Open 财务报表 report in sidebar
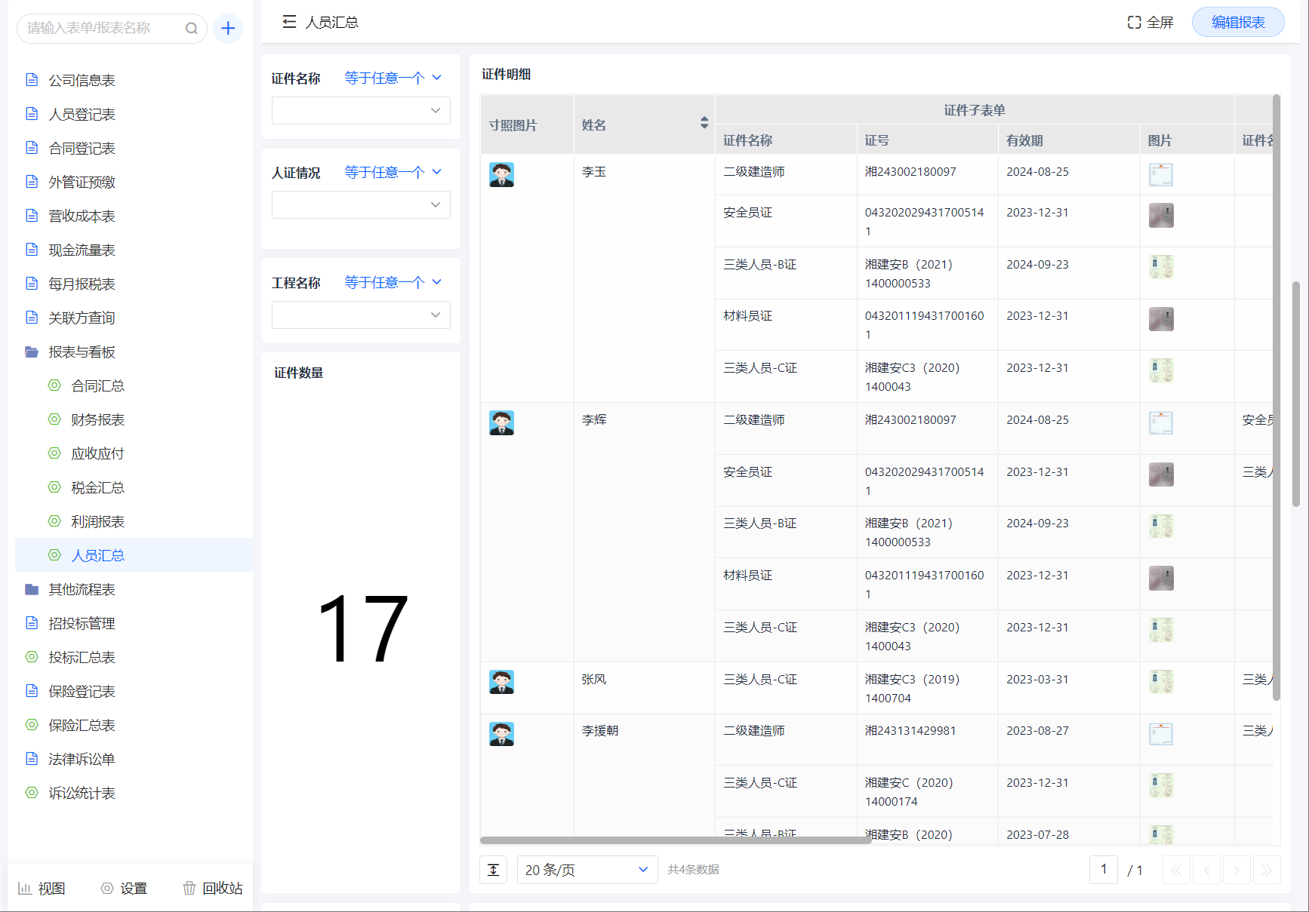 click(x=97, y=420)
